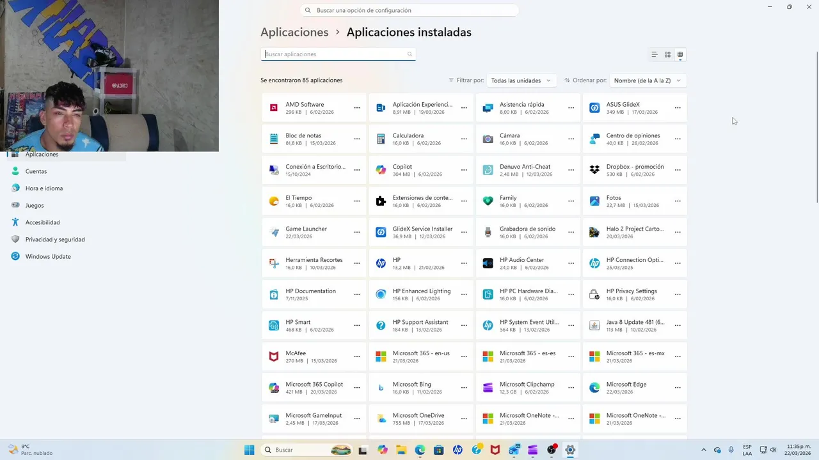The width and height of the screenshot is (819, 460).
Task: Open more options for Microsoft Edge
Action: click(x=678, y=388)
